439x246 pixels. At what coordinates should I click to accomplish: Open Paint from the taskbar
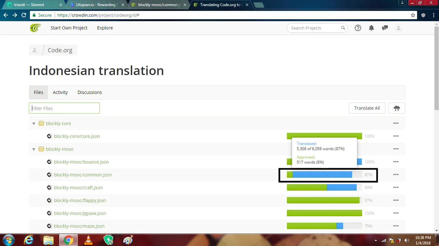pyautogui.click(x=128, y=240)
